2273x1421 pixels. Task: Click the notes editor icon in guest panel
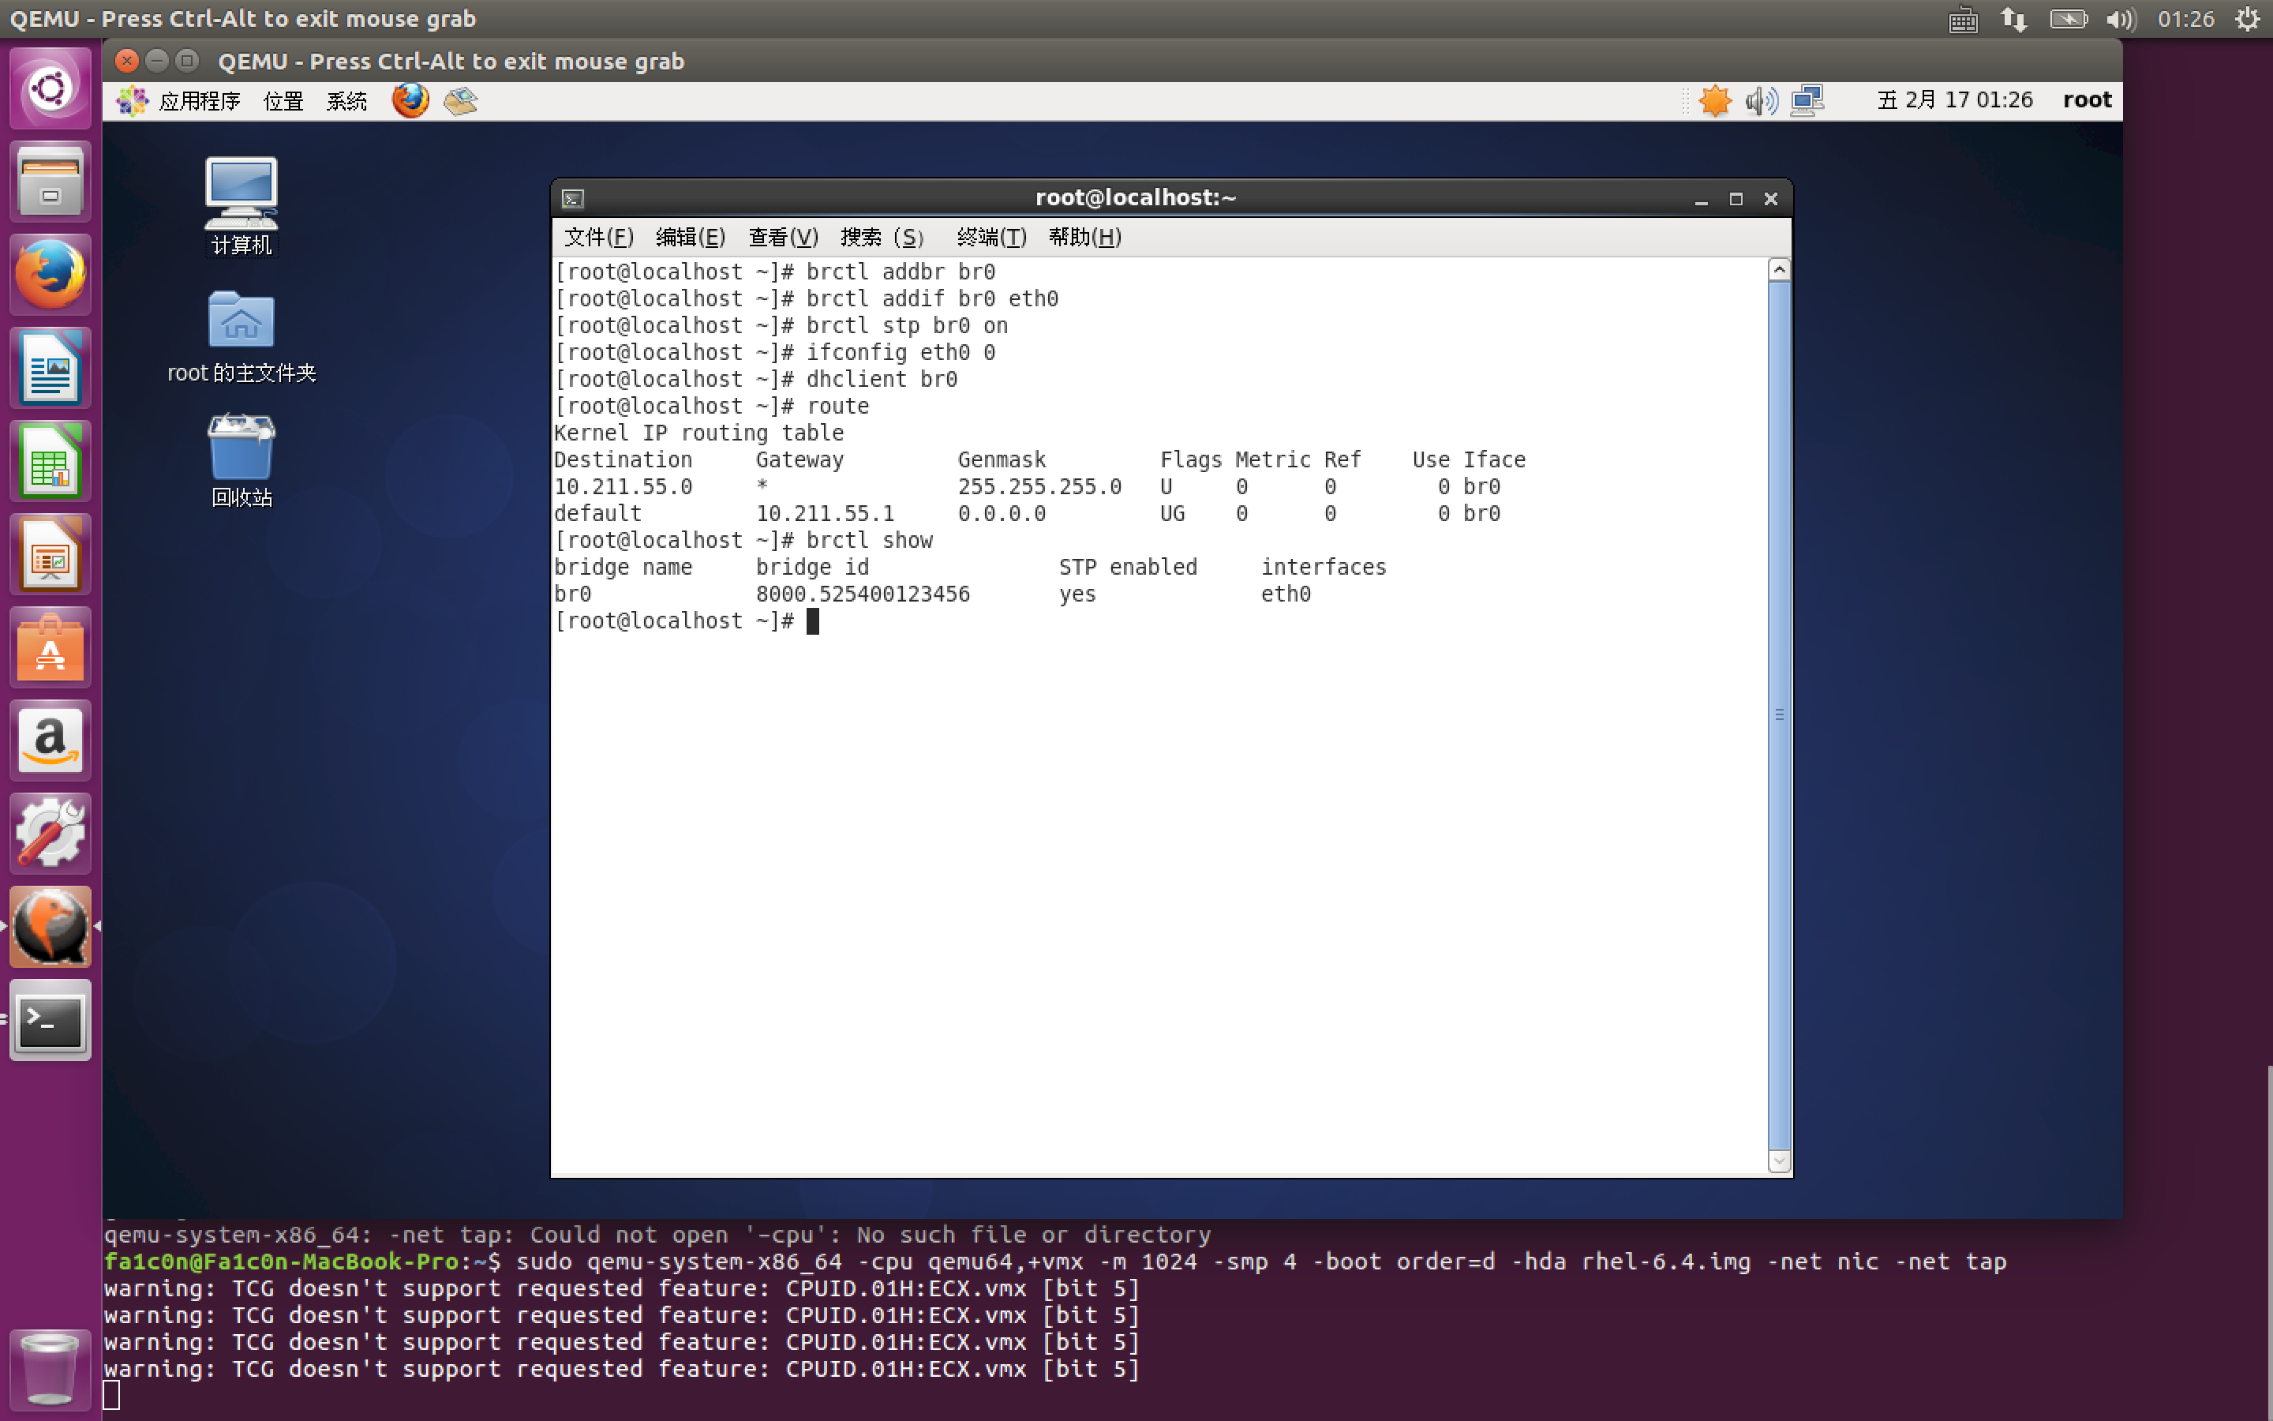click(x=460, y=99)
